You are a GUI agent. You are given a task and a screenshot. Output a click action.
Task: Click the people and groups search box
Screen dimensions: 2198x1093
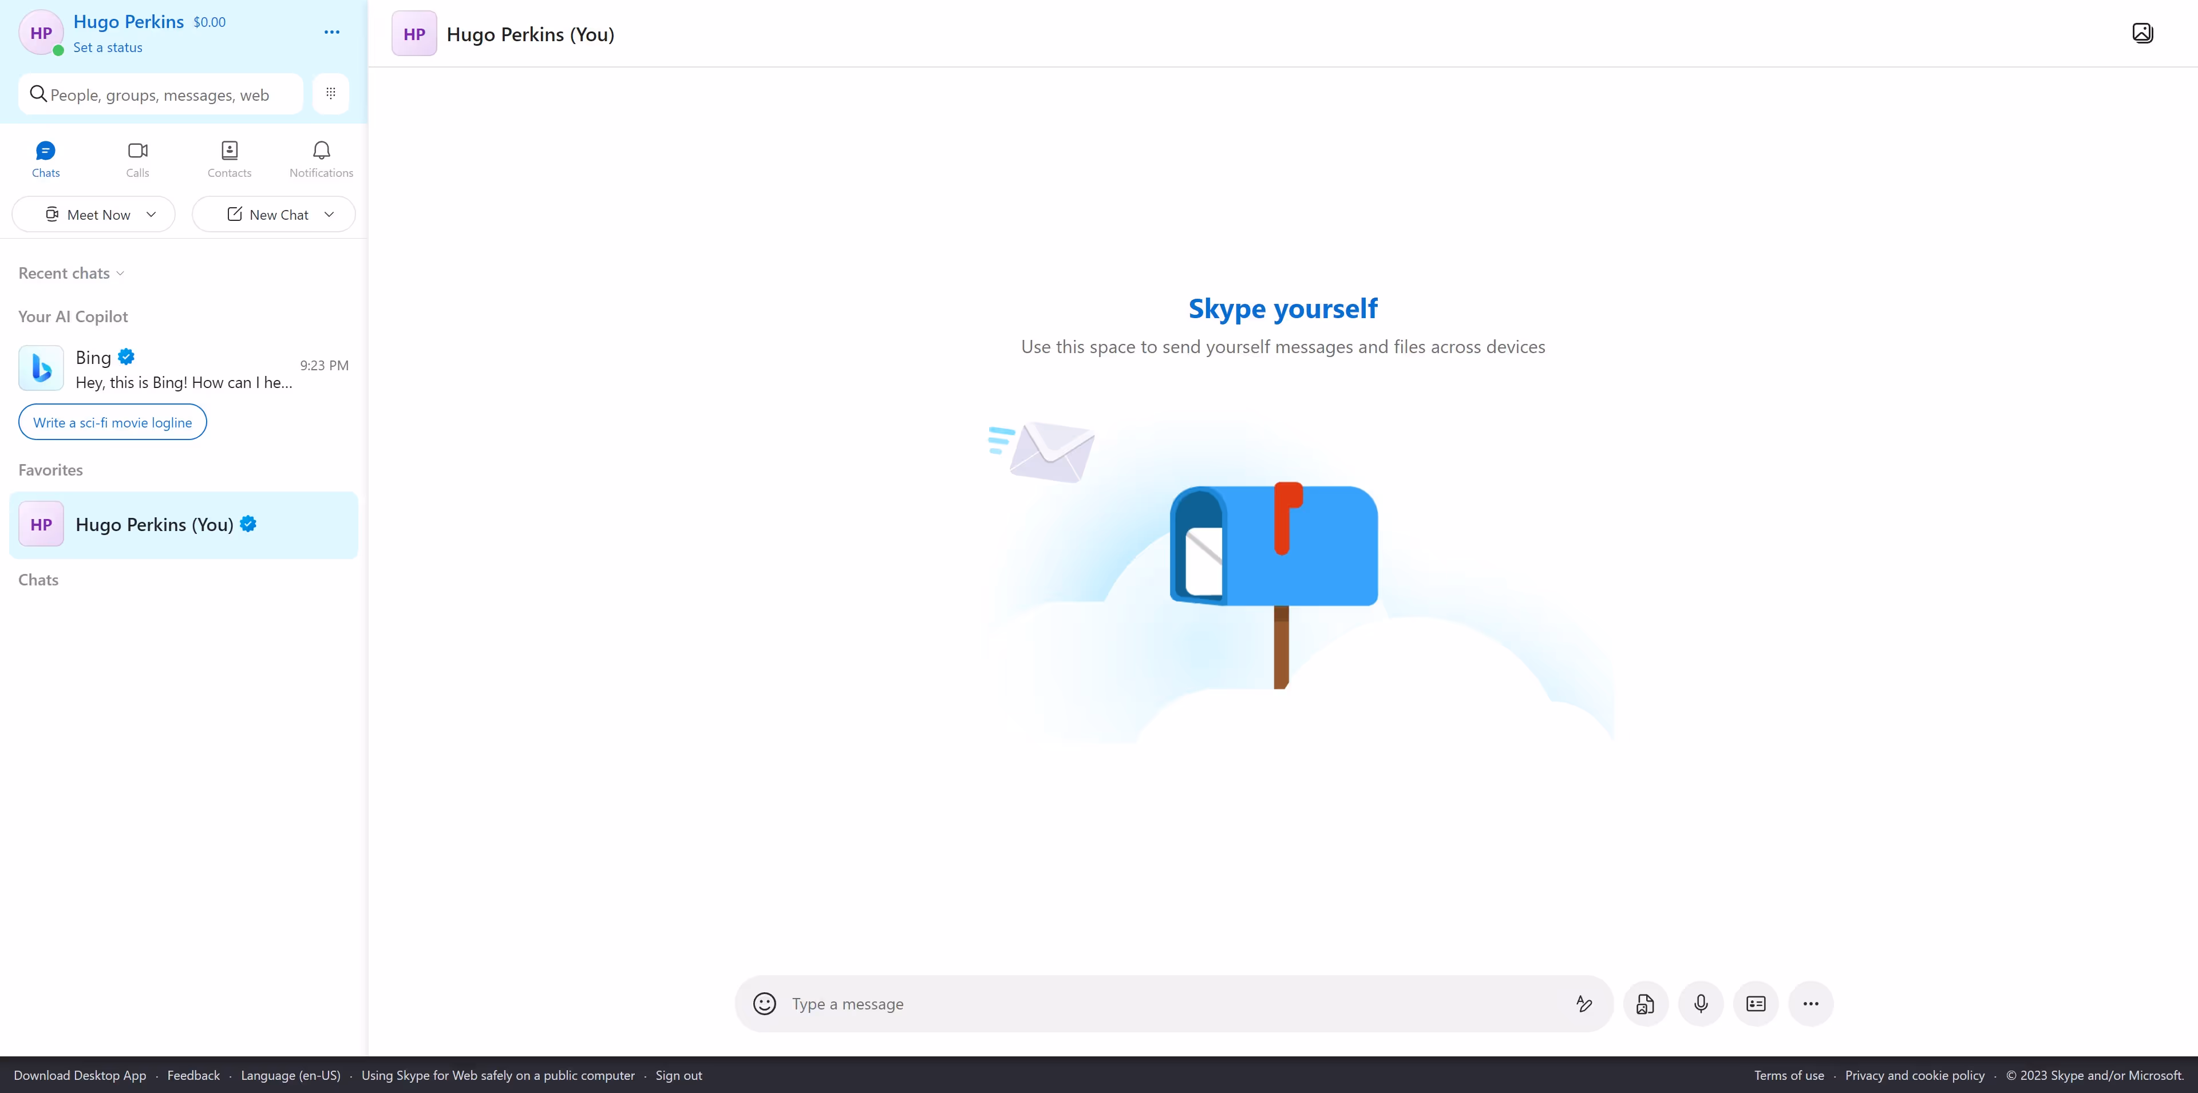[x=160, y=95]
